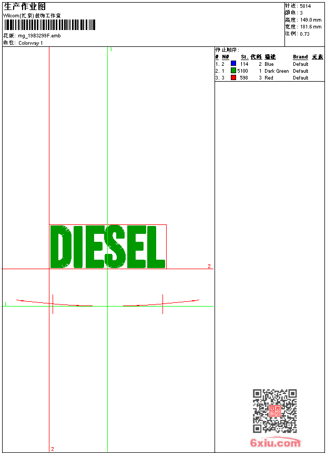Click the blue thread color swatch
The image size is (326, 453).
pos(233,64)
